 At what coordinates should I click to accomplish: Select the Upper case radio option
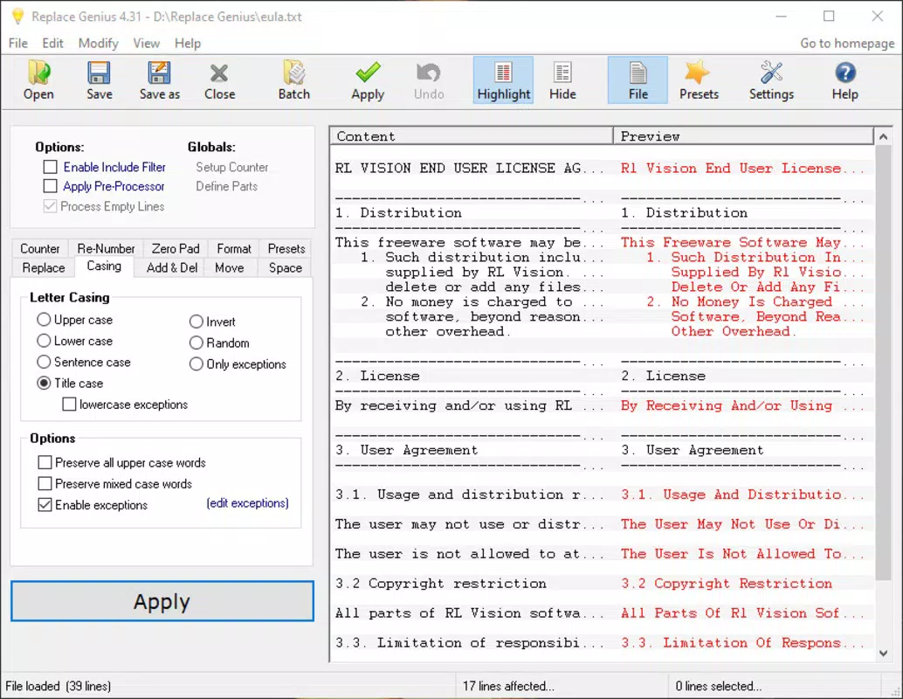pos(44,319)
